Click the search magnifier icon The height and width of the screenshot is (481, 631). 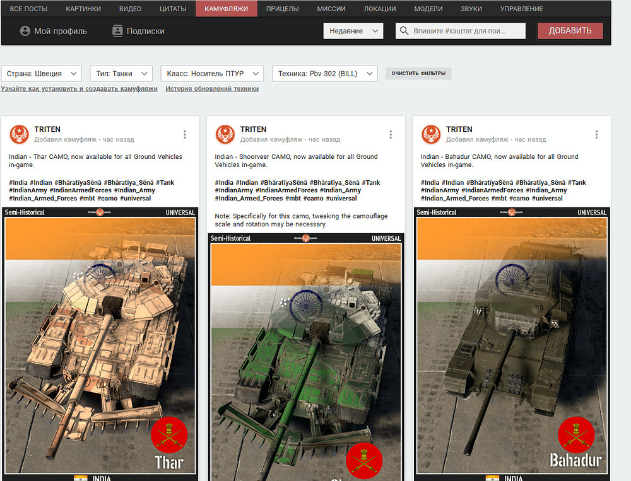tap(404, 31)
